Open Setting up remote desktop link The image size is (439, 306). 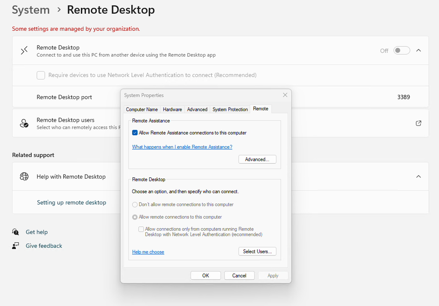pos(71,202)
